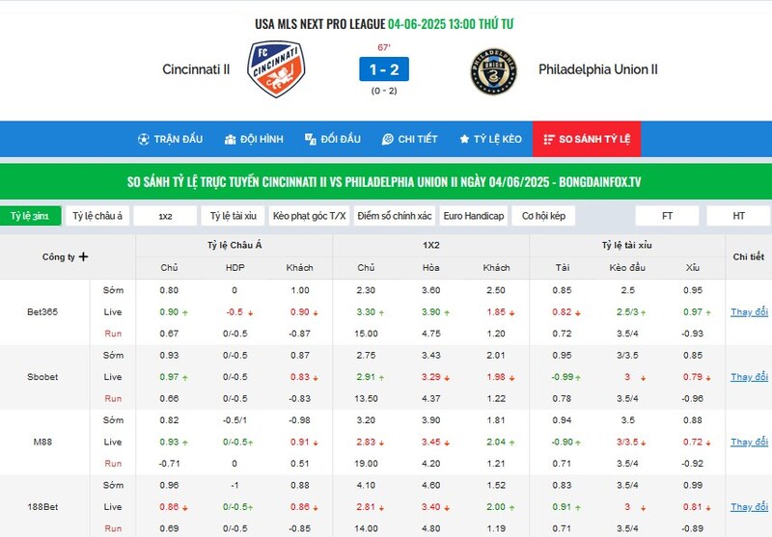Screen dimensions: 772x537
Task: Click the list icon beside SO SÁNH TỶ LỆ
Action: [x=549, y=140]
